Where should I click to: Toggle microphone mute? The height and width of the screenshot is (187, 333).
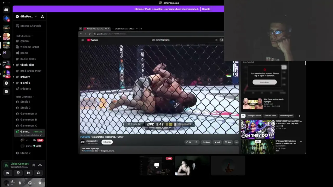(20, 183)
